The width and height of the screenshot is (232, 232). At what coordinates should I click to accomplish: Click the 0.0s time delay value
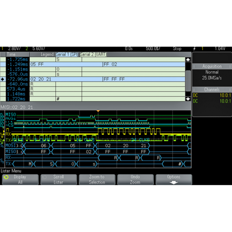[129, 49]
